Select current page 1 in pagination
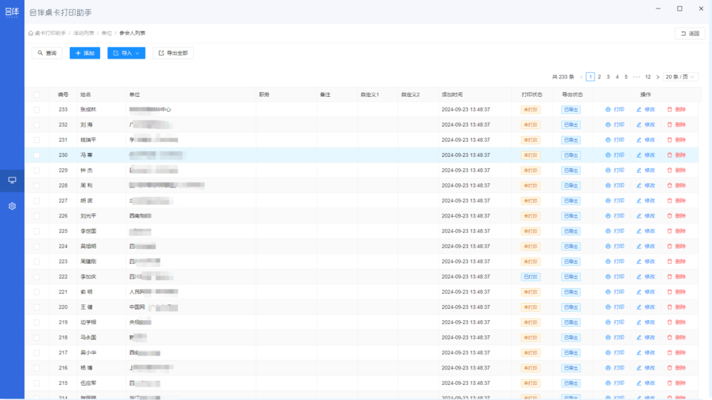Image resolution: width=712 pixels, height=400 pixels. [x=590, y=77]
